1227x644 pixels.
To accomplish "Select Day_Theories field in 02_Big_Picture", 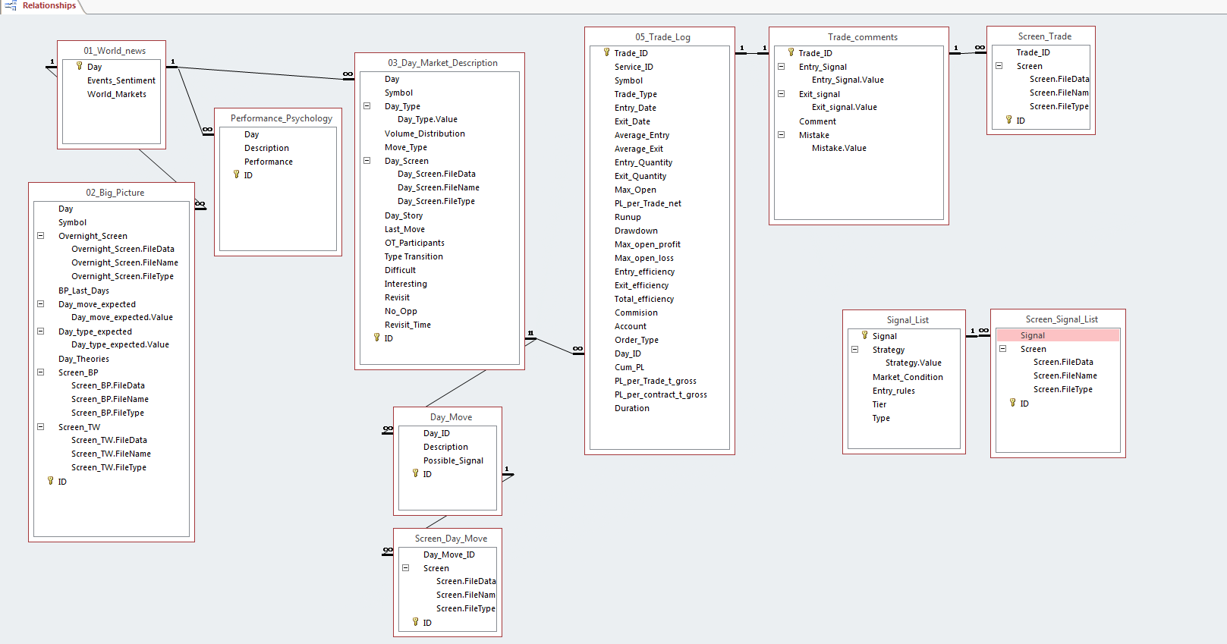I will (83, 359).
